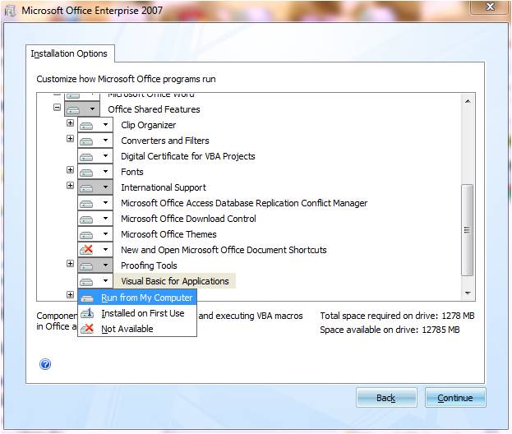Image resolution: width=512 pixels, height=434 pixels.
Task: Click the drive icon next to Fonts
Action: point(86,173)
